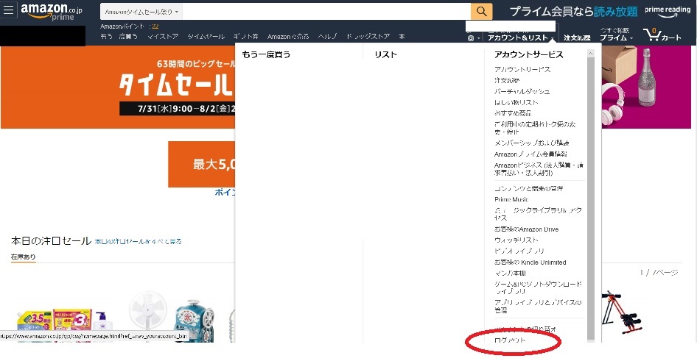Open the hamburger menu icon
697x361 pixels.
click(x=8, y=10)
